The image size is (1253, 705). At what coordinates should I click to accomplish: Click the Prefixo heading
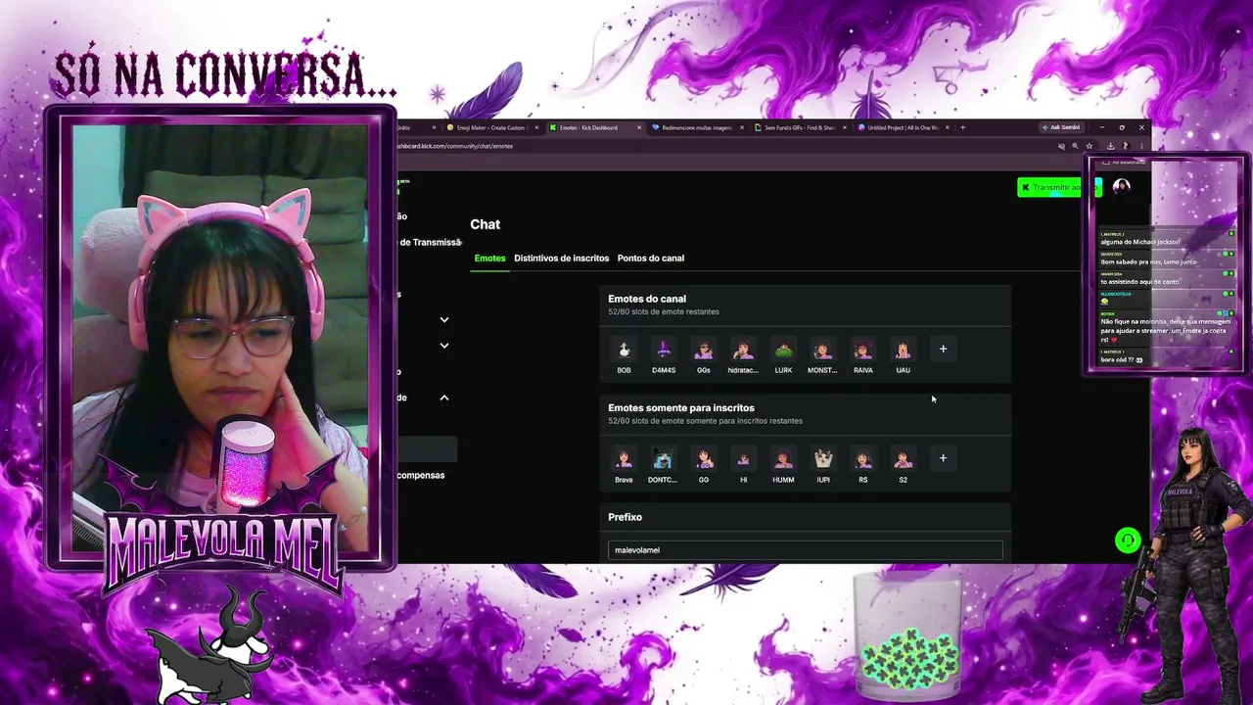[625, 517]
